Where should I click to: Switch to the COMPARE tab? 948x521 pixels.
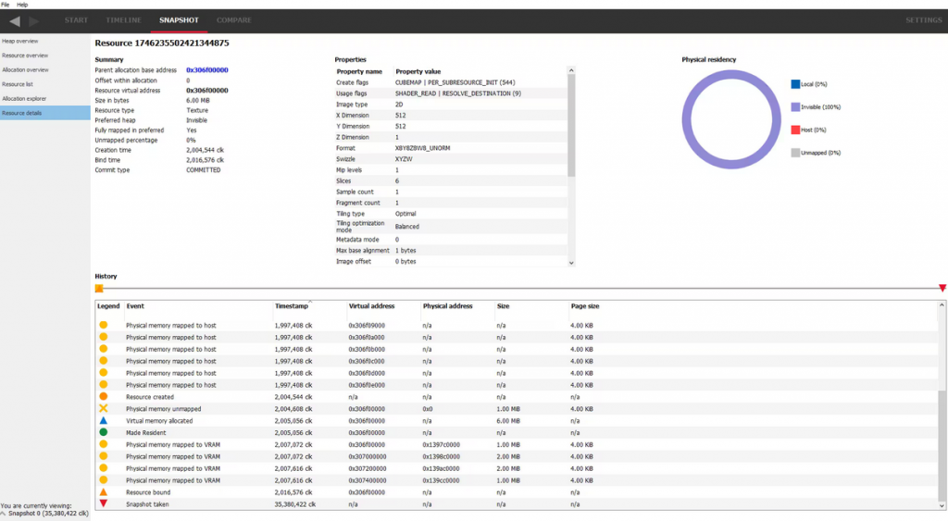[x=233, y=20]
